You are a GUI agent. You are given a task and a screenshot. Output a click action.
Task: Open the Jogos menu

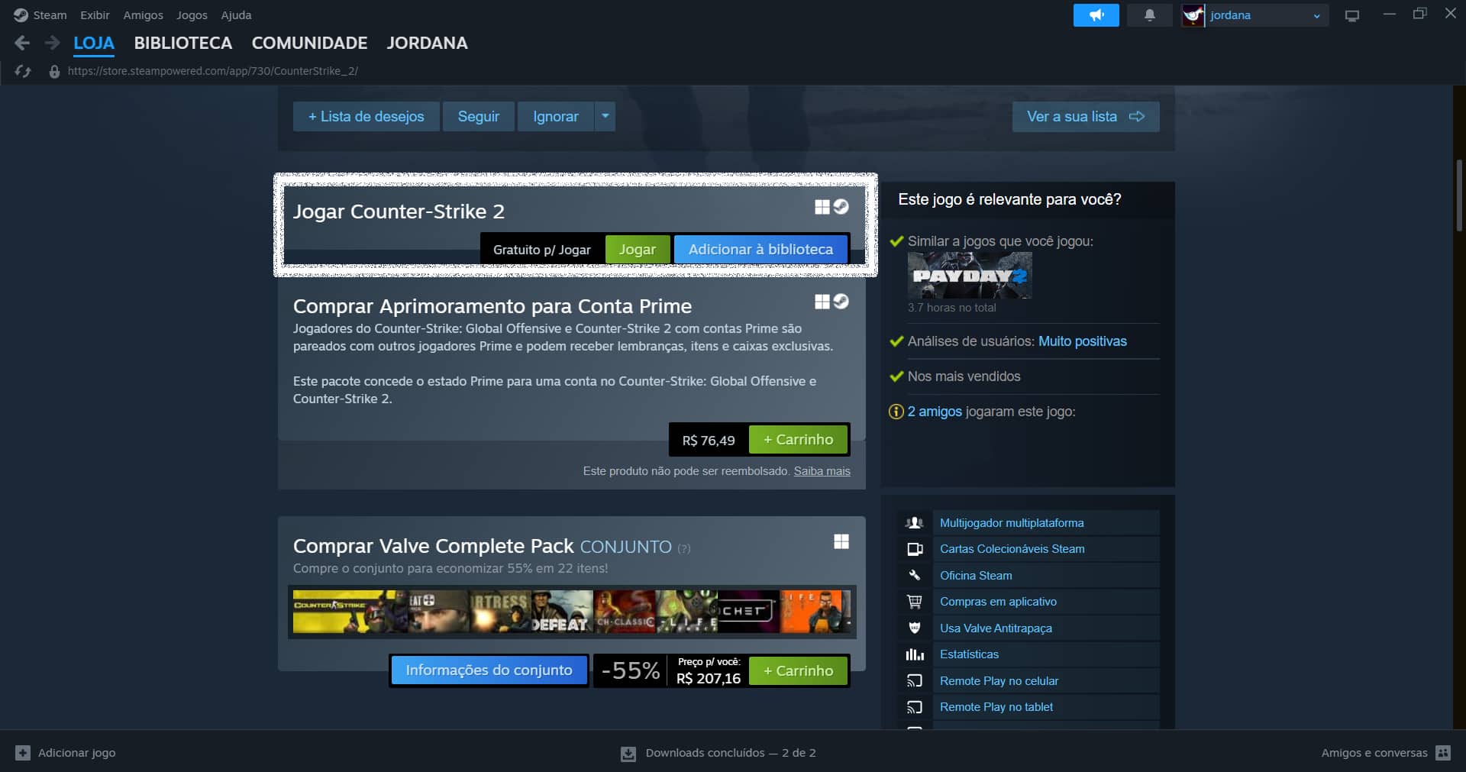point(191,15)
